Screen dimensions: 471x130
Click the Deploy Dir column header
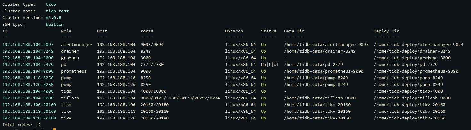coord(386,31)
